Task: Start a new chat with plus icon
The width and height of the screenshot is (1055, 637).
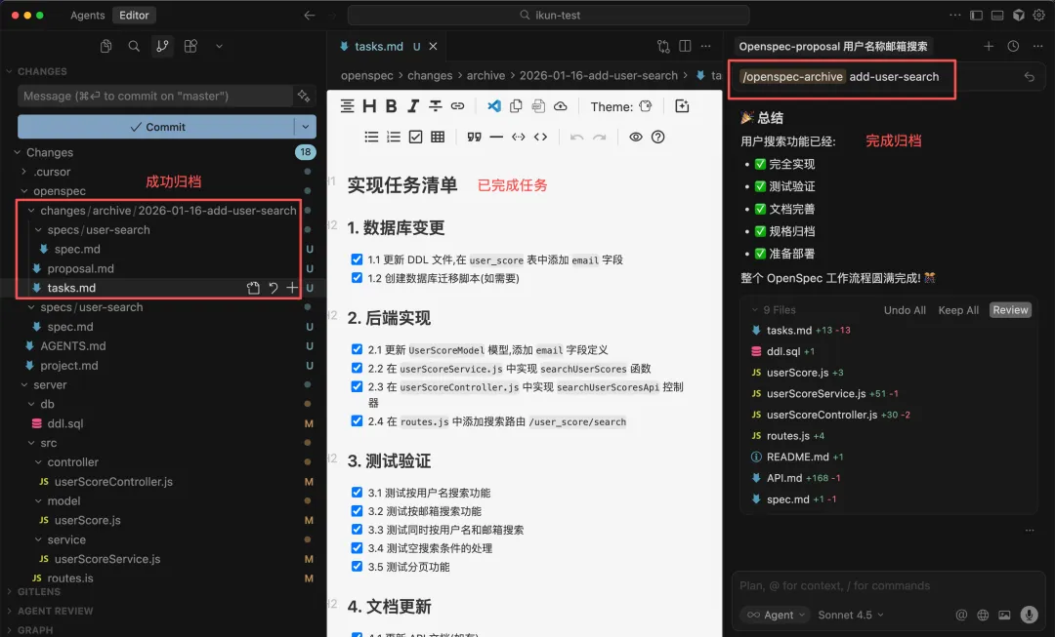Action: 989,46
